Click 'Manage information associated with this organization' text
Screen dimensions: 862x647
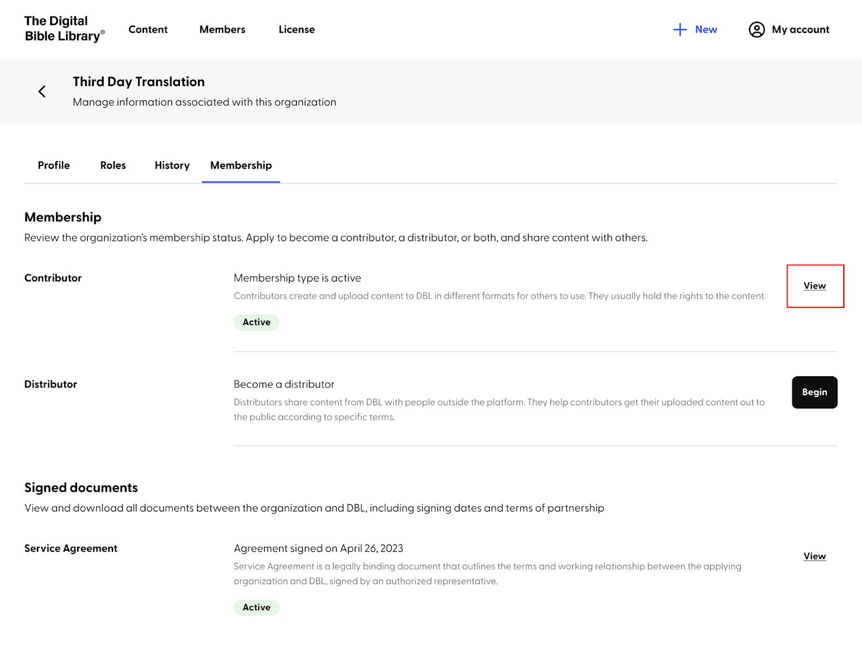[205, 102]
